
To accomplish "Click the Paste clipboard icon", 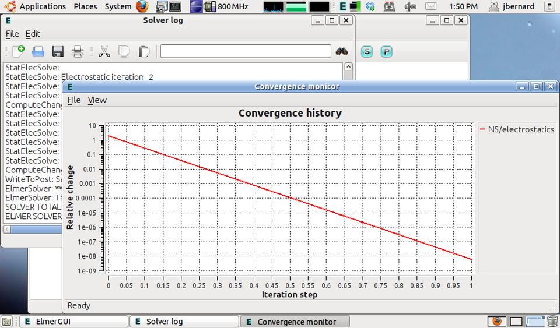I will click(x=144, y=51).
